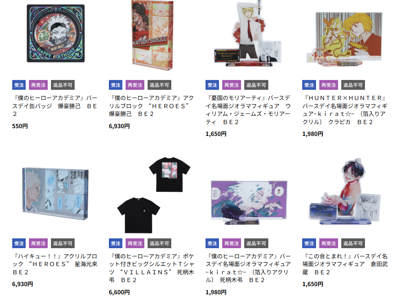Screen dimensions: 409x300
Task: View the Kurata Takezo diorama figure image
Action: point(345,192)
